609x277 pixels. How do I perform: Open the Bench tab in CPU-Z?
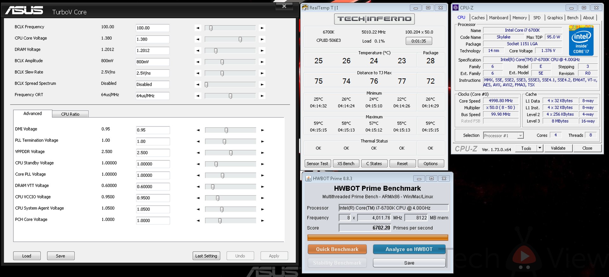point(573,18)
